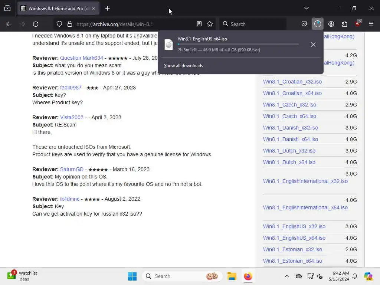The height and width of the screenshot is (285, 380).
Task: Download Win8.1_Danish_x64.iso
Action: [x=291, y=140]
